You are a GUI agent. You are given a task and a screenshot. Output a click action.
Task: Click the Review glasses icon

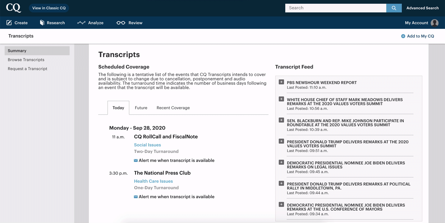click(x=121, y=23)
